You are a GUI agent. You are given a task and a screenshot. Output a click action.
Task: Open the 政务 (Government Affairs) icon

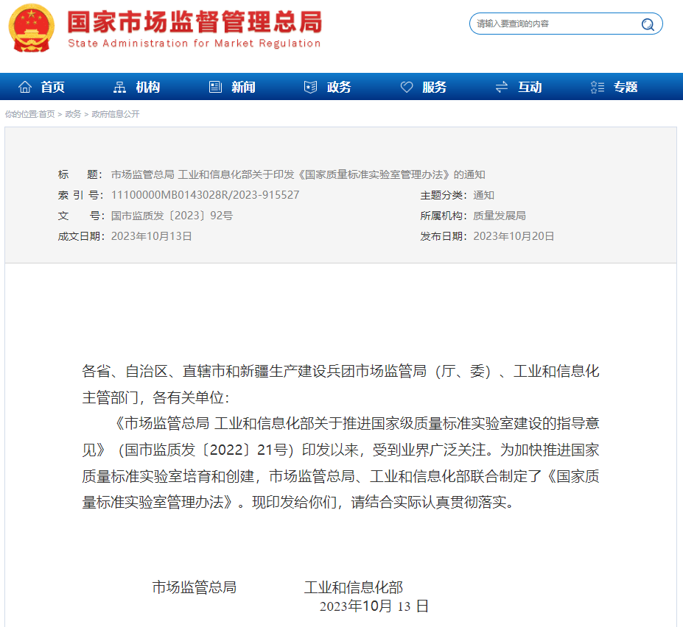(x=309, y=86)
